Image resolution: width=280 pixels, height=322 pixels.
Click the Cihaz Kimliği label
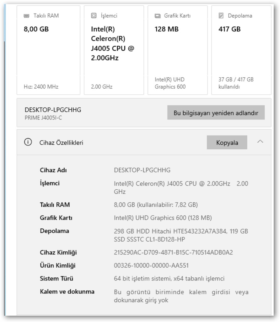58,253
